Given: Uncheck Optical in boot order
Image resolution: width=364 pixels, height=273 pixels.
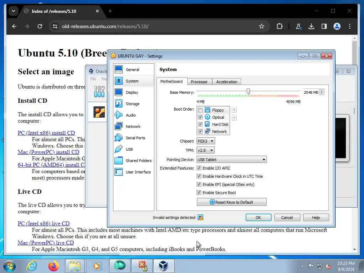Looking at the screenshot, I should click(200, 117).
